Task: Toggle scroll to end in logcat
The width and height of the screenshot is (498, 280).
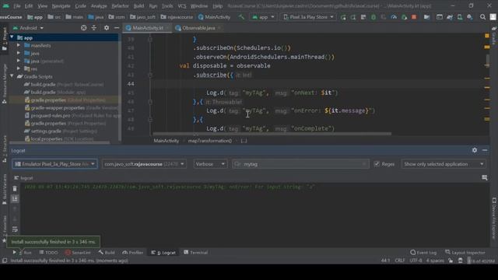Action: [15, 199]
